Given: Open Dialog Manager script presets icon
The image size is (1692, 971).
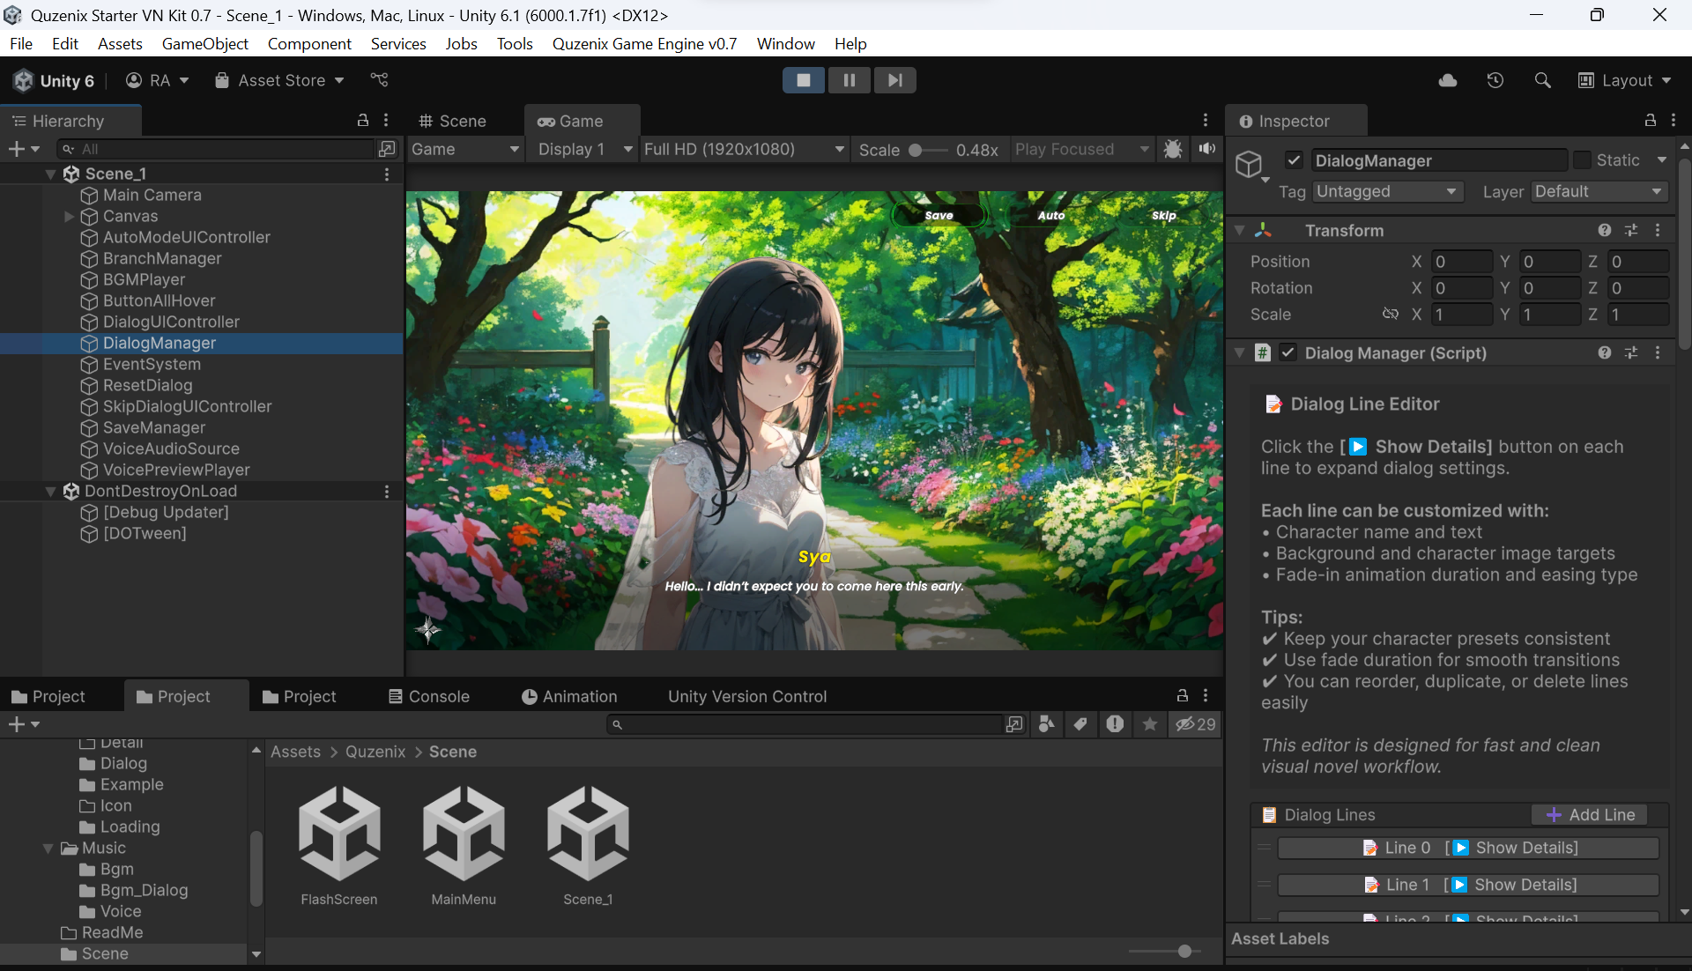Looking at the screenshot, I should click(1631, 352).
